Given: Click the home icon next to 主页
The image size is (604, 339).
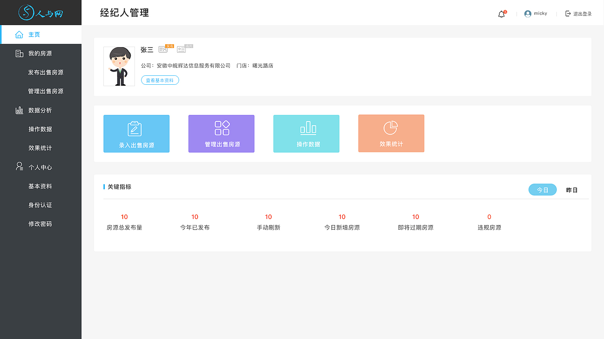Looking at the screenshot, I should pyautogui.click(x=19, y=34).
